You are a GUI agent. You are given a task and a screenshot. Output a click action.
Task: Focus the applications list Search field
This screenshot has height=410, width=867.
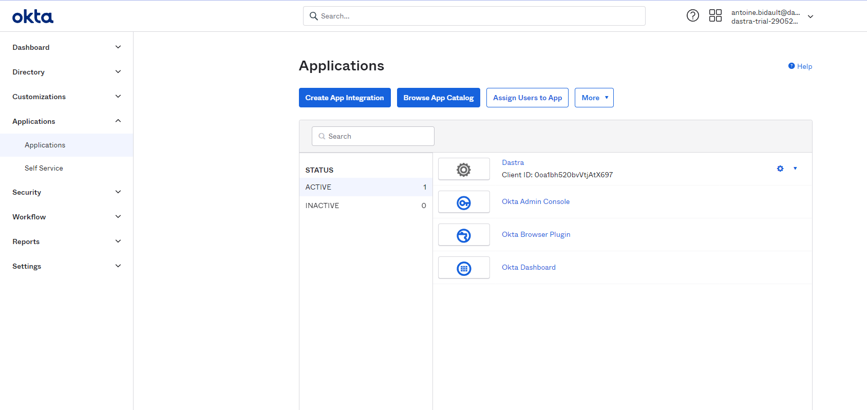[x=373, y=136]
